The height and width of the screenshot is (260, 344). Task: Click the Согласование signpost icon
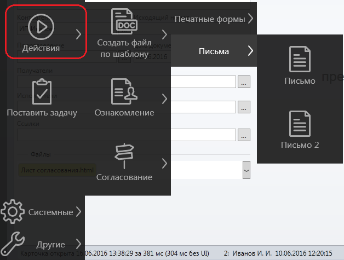124,156
